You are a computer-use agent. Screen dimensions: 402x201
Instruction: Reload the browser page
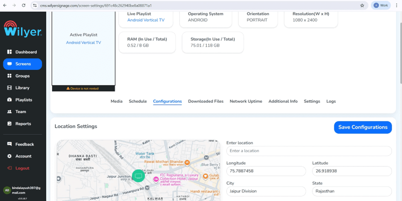point(24,6)
